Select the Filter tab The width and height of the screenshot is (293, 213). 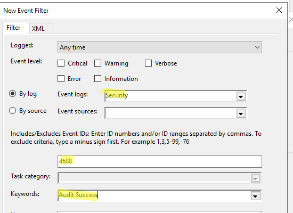coord(16,28)
